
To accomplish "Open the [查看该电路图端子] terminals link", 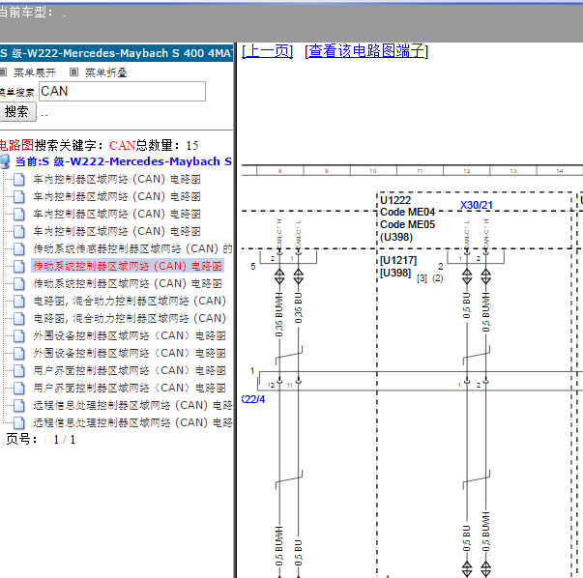I will pos(366,51).
